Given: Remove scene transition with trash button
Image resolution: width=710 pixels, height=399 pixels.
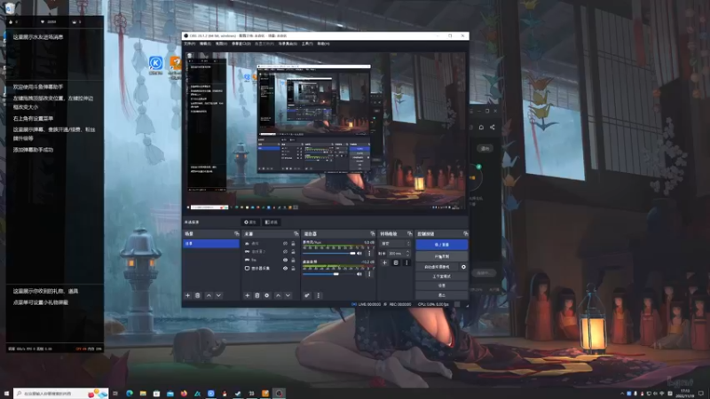Looking at the screenshot, I should [x=396, y=262].
